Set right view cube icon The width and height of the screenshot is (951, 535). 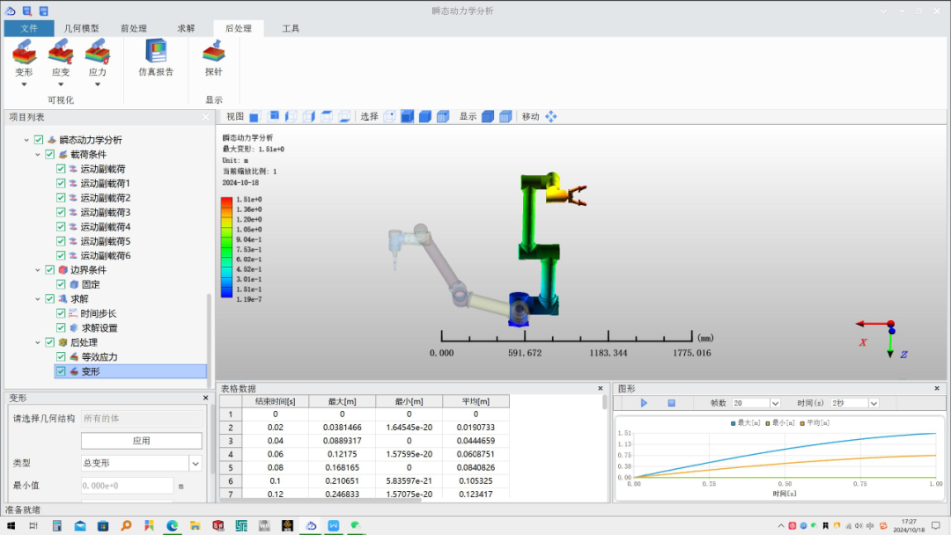pos(309,117)
